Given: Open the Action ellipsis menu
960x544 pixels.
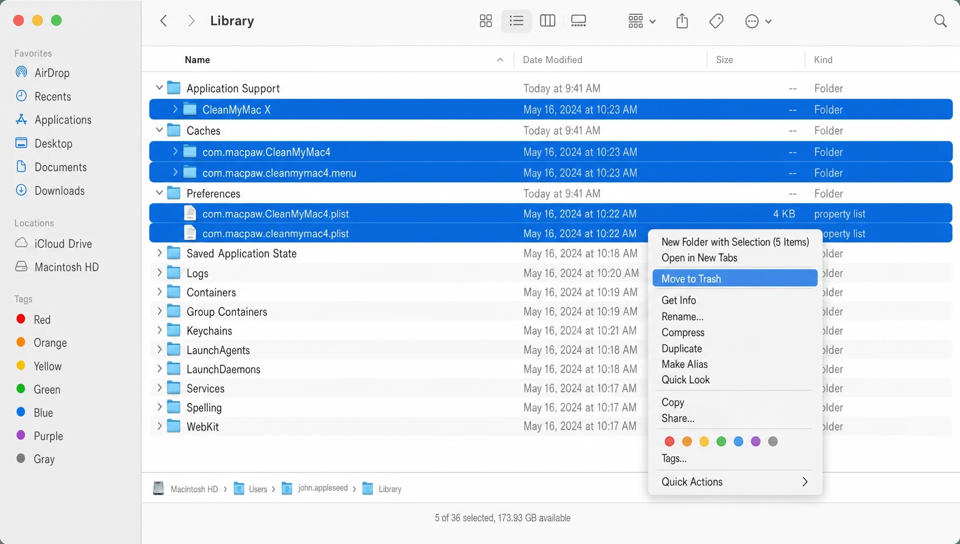Looking at the screenshot, I should coord(758,21).
